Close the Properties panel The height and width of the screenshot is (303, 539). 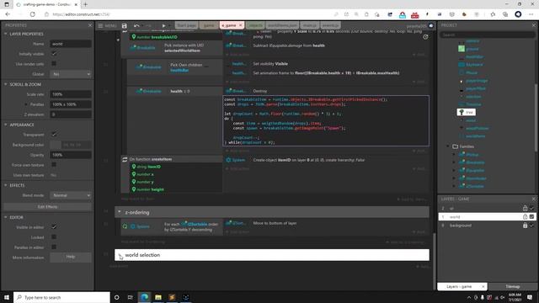click(x=90, y=25)
